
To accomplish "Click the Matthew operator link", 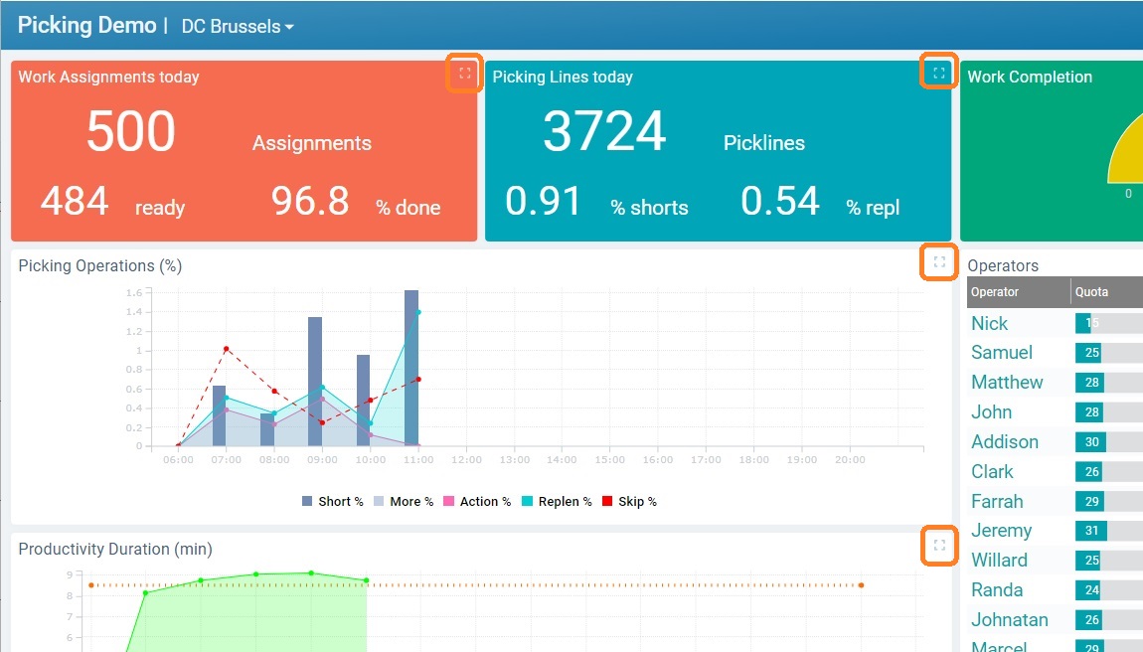I will tap(1007, 382).
